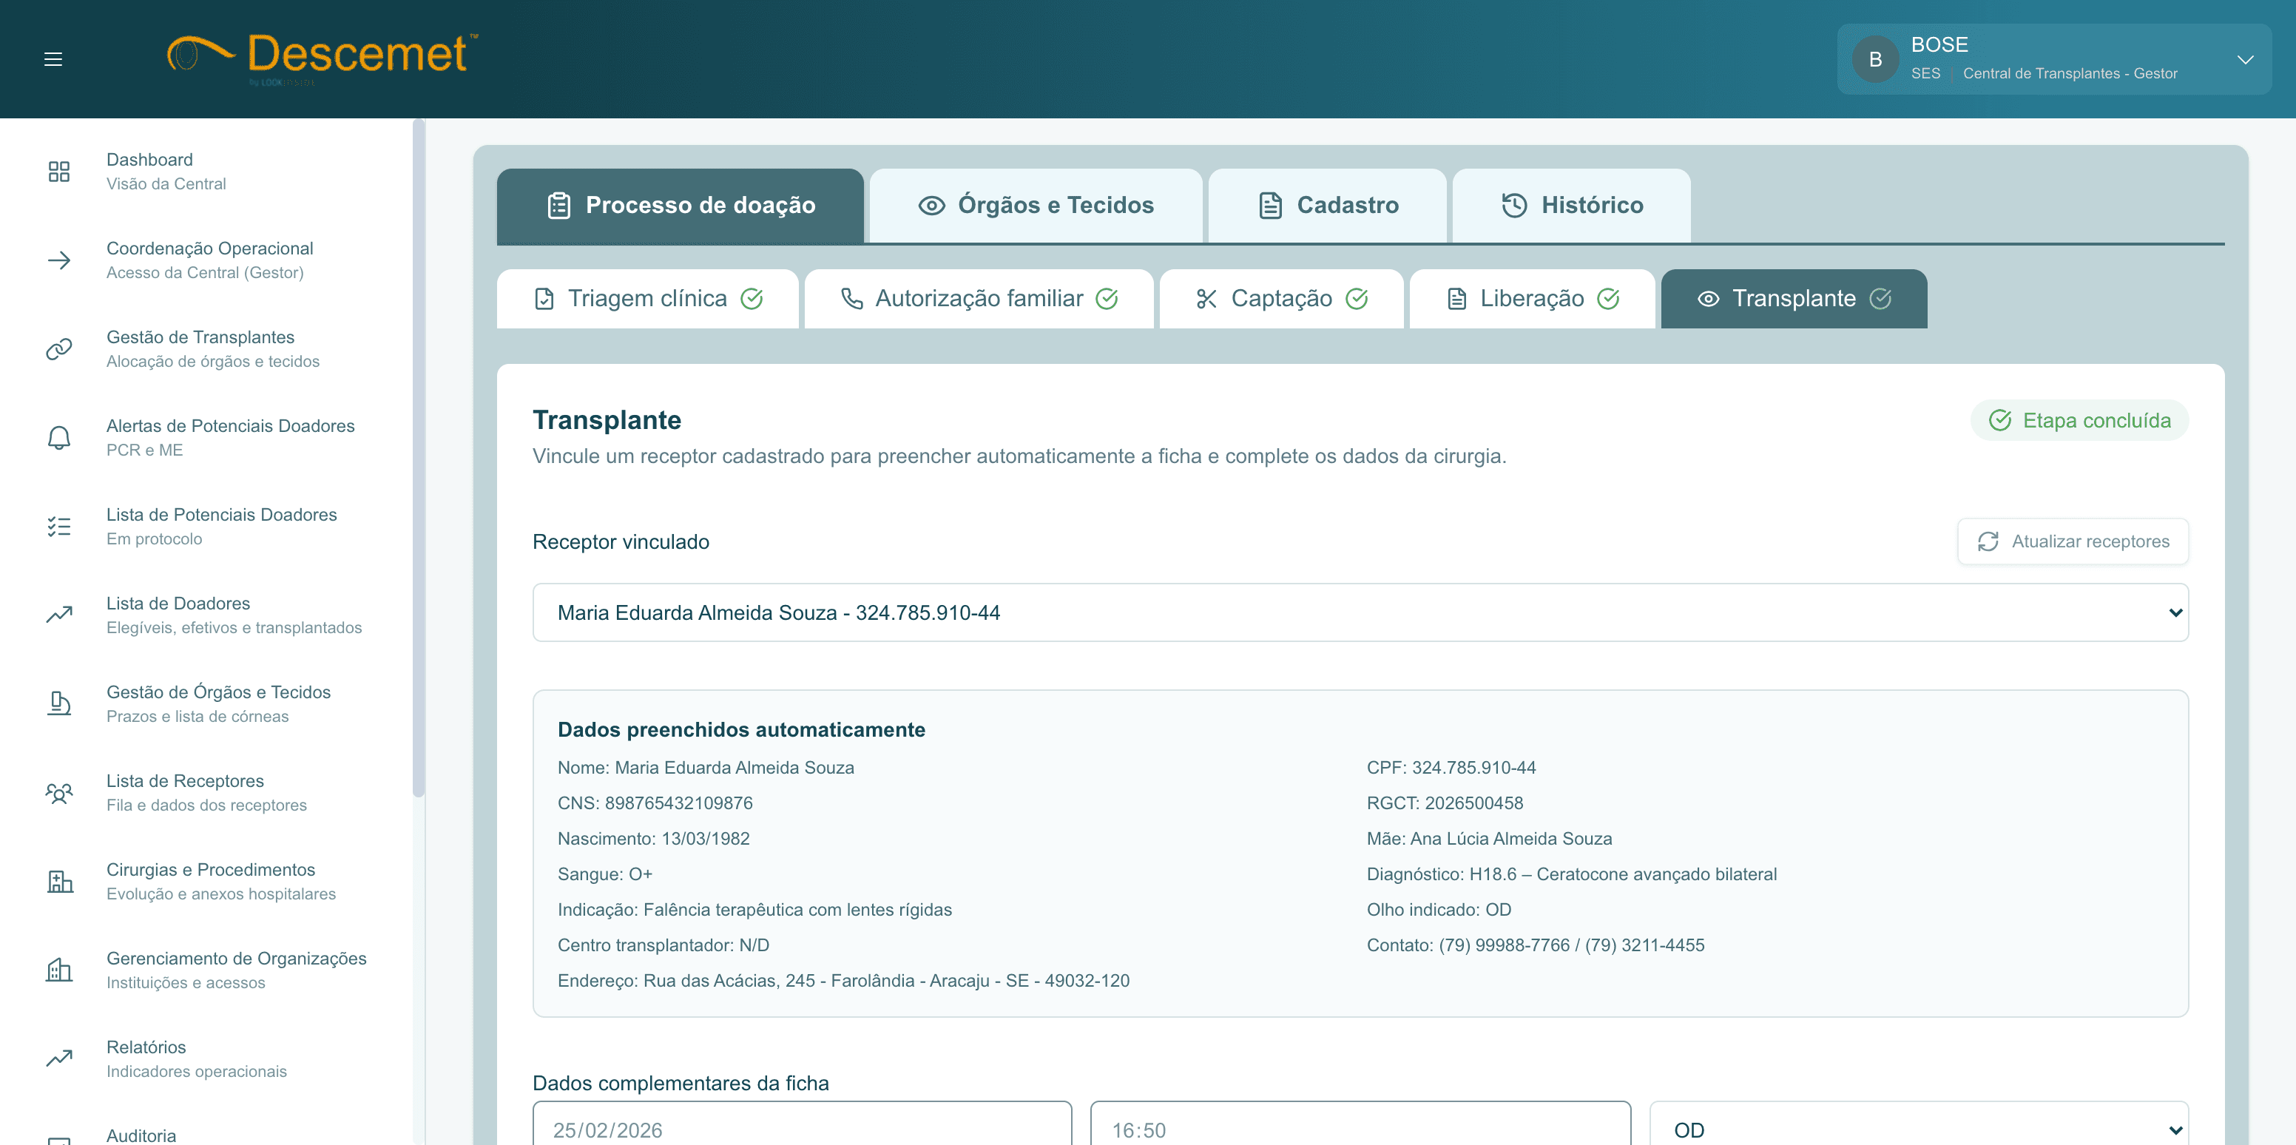Toggle the checkmark on the Liberação step

point(1610,299)
